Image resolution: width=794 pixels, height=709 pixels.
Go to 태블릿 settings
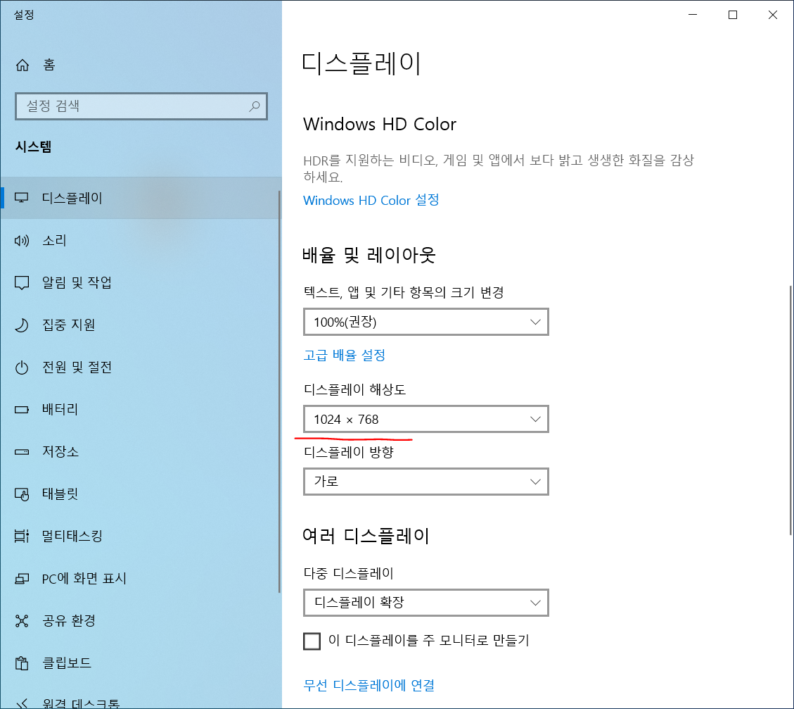pyautogui.click(x=140, y=494)
